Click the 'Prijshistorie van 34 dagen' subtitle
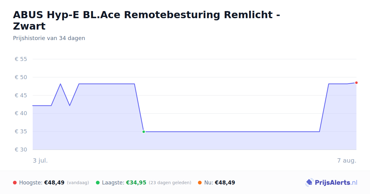The width and height of the screenshot is (370, 194). (49, 38)
